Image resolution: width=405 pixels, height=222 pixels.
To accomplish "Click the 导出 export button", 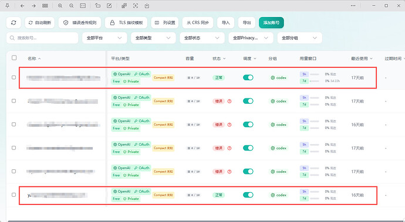I will [247, 23].
